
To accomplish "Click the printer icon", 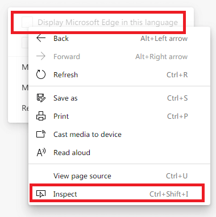I will (x=41, y=116).
